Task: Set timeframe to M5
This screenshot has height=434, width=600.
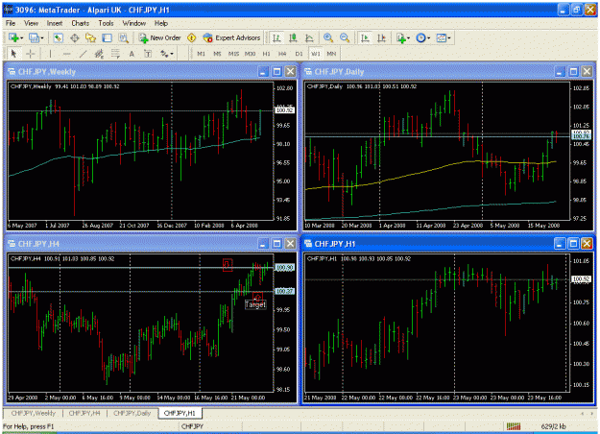Action: point(217,54)
